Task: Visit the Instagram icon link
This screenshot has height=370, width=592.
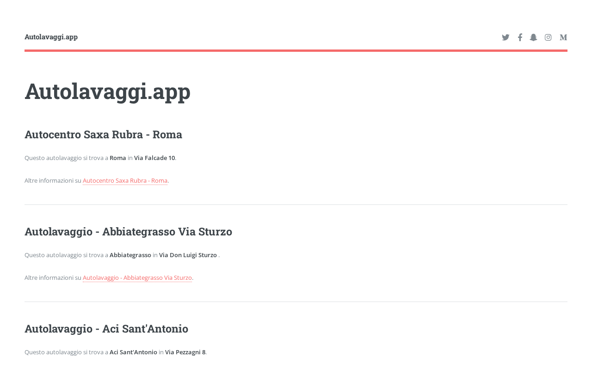Action: point(548,37)
